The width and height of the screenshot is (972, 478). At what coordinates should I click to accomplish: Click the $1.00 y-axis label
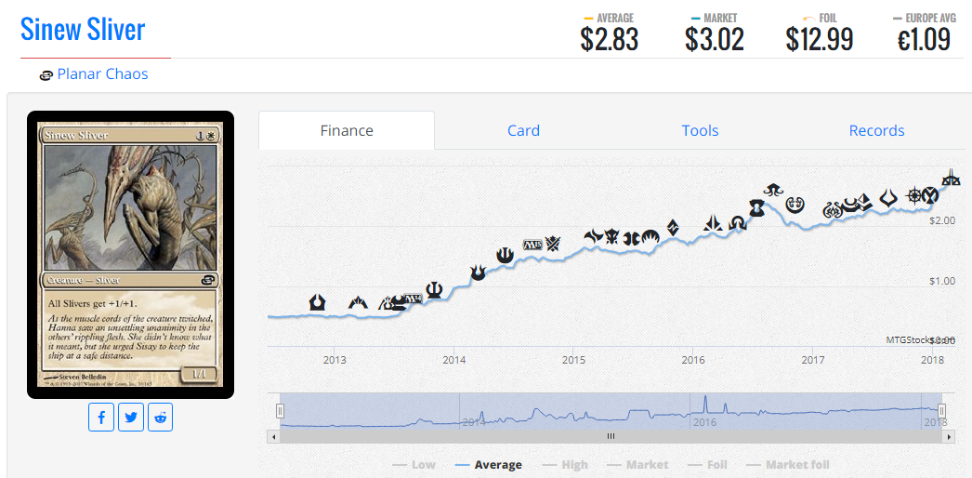click(x=942, y=281)
